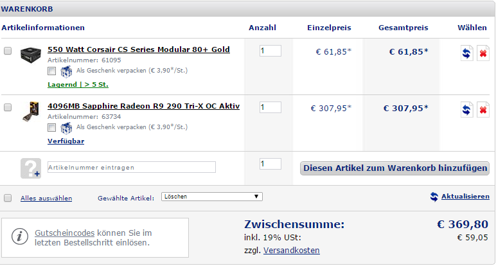This screenshot has width=496, height=266.
Task: Check the Alles auswählen checkbox
Action: coord(8,198)
